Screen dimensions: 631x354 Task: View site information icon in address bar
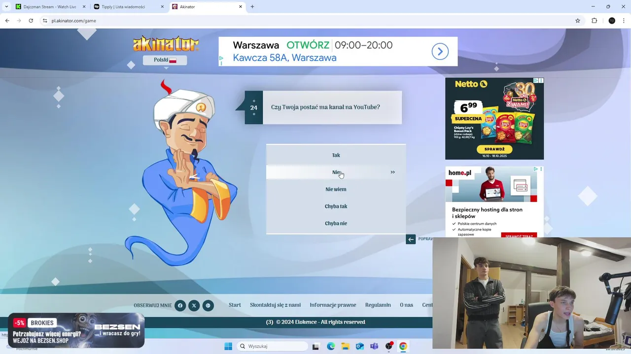45,21
